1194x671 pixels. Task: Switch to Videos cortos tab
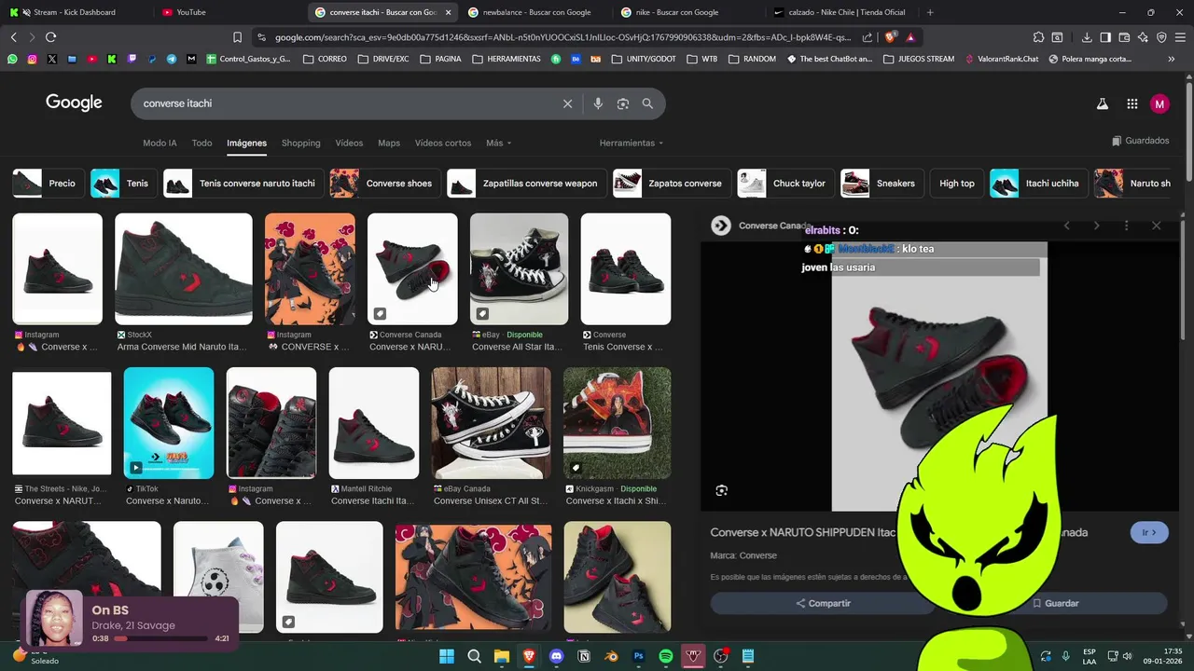tap(443, 143)
